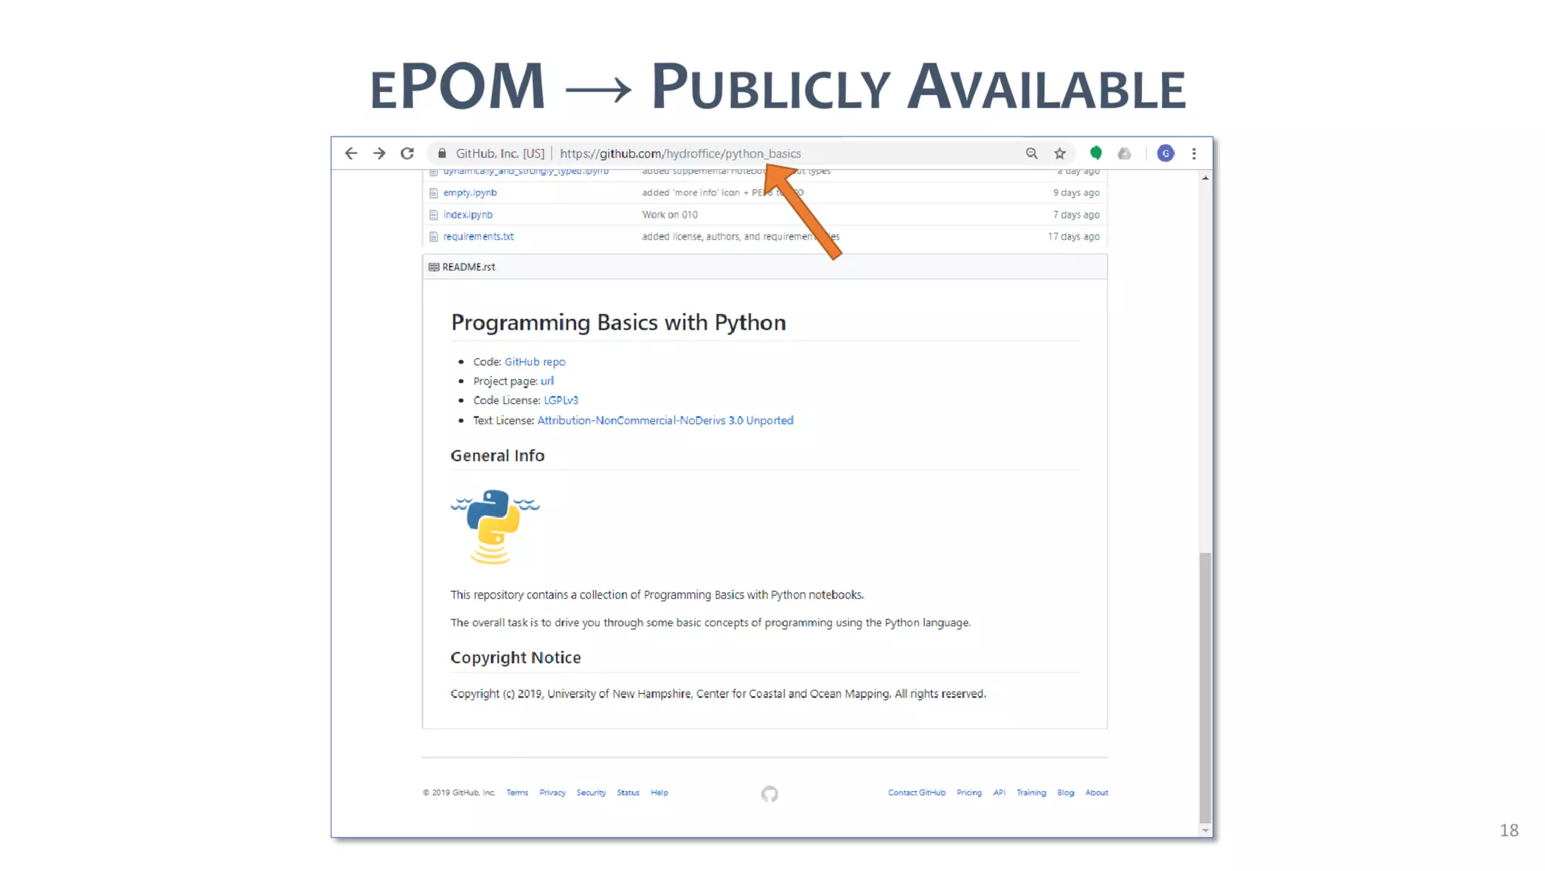The height and width of the screenshot is (871, 1545).
Task: Reload the page with refresh icon
Action: [x=407, y=153]
